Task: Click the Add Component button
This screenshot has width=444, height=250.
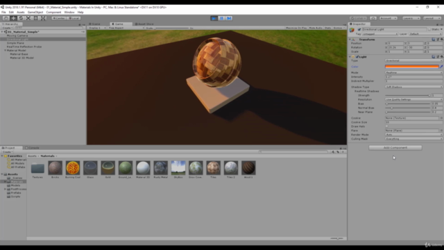Action: [x=395, y=148]
